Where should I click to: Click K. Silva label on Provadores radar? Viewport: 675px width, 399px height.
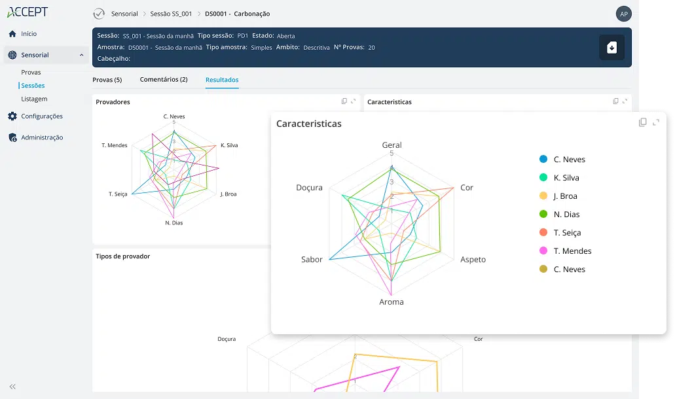(x=229, y=145)
